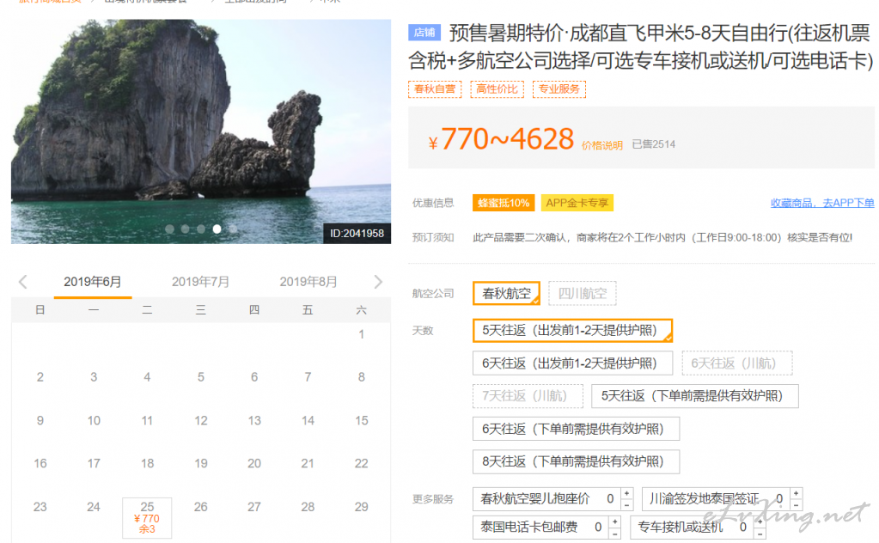Image resolution: width=879 pixels, height=543 pixels.
Task: Click calendar date 26
Action: click(x=201, y=507)
